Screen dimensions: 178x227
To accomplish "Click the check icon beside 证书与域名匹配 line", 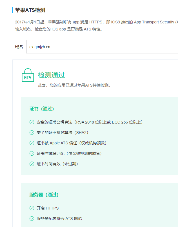I will click(32, 153).
